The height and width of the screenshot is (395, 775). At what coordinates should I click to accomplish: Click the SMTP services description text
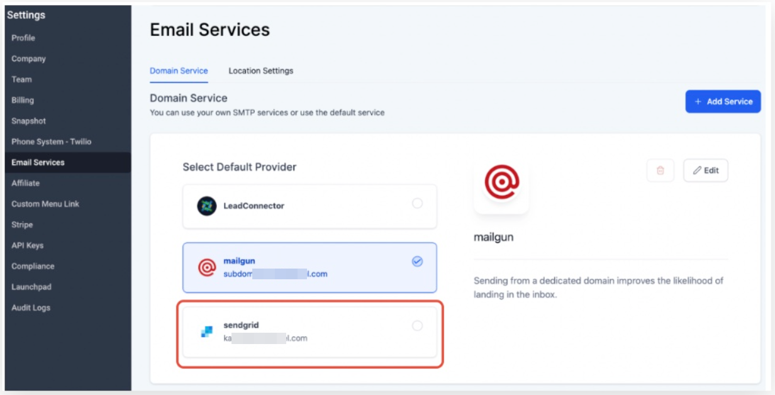pos(267,113)
